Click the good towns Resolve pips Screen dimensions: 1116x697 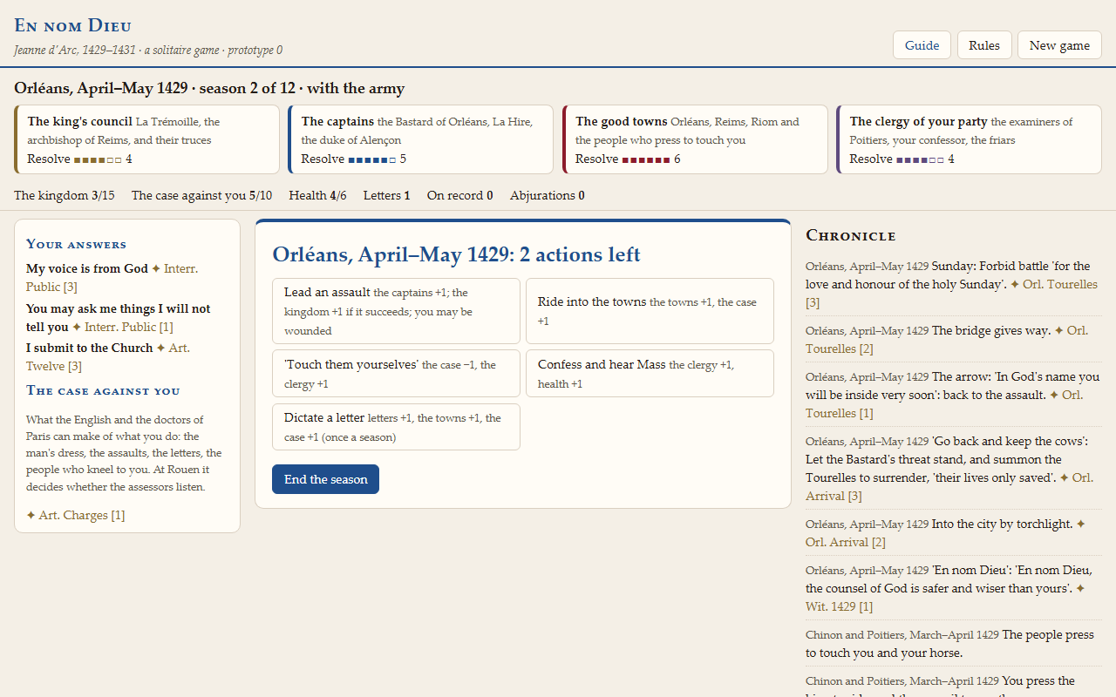point(646,159)
